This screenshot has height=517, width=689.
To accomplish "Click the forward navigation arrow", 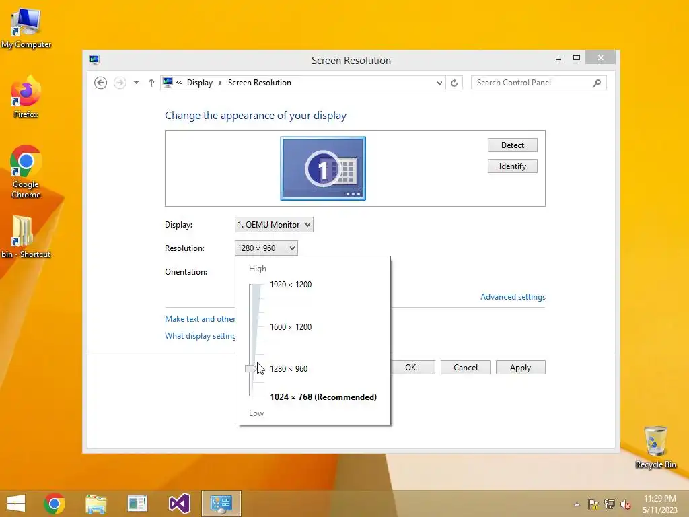I will pos(120,83).
